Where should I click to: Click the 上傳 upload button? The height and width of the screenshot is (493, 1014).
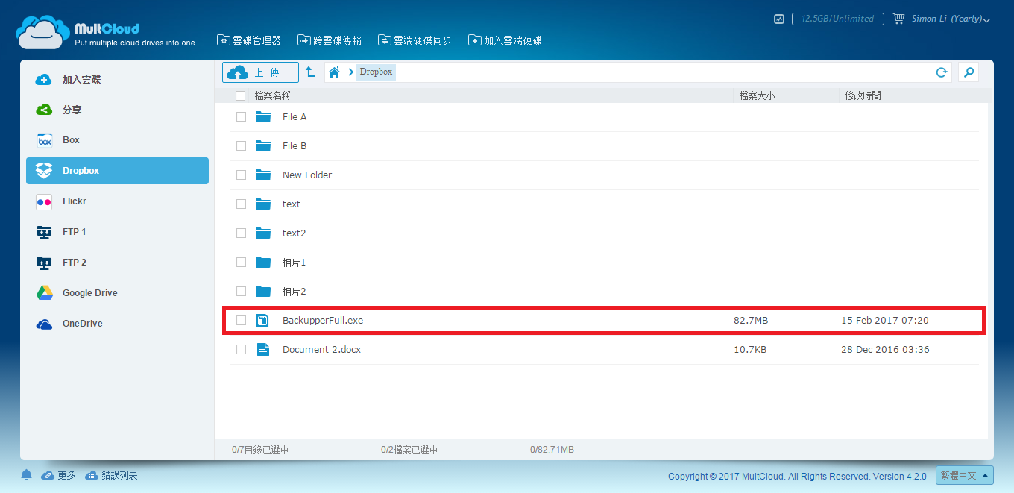point(260,72)
